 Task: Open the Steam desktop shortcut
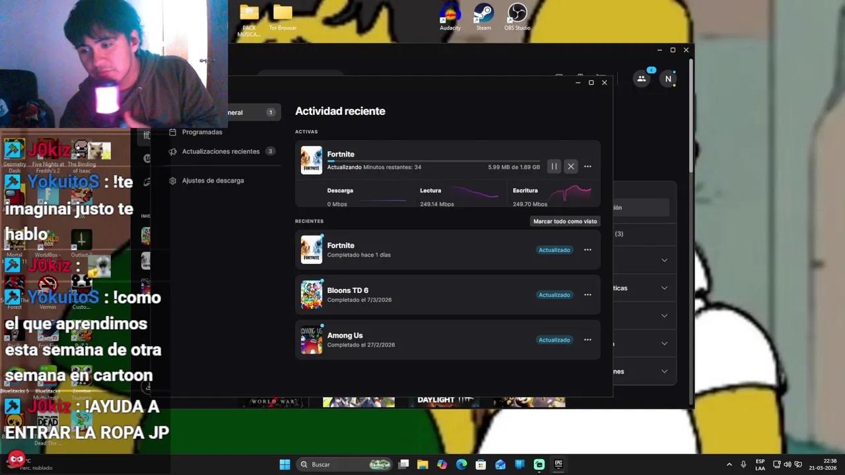(484, 17)
